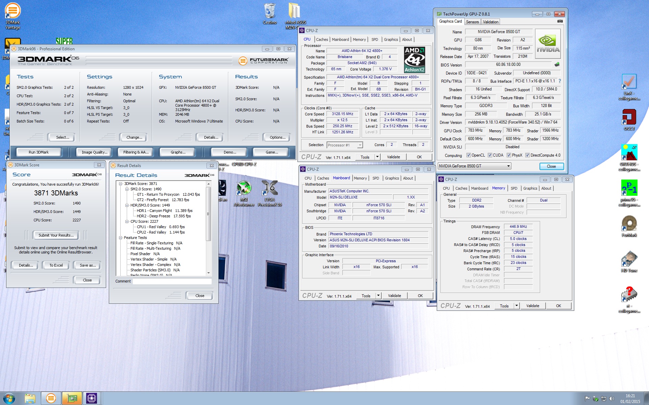Click the network tray icon

[x=603, y=399]
